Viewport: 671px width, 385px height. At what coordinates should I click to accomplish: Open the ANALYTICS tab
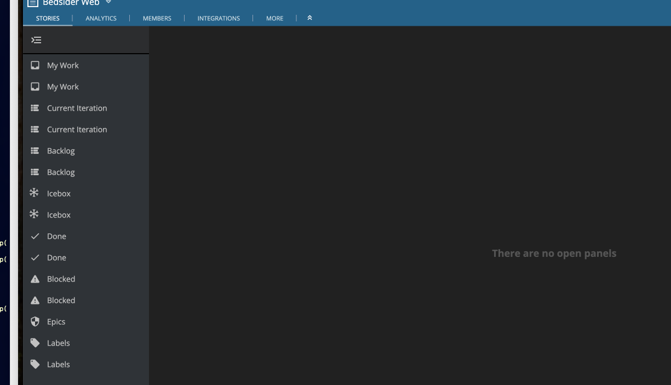101,18
